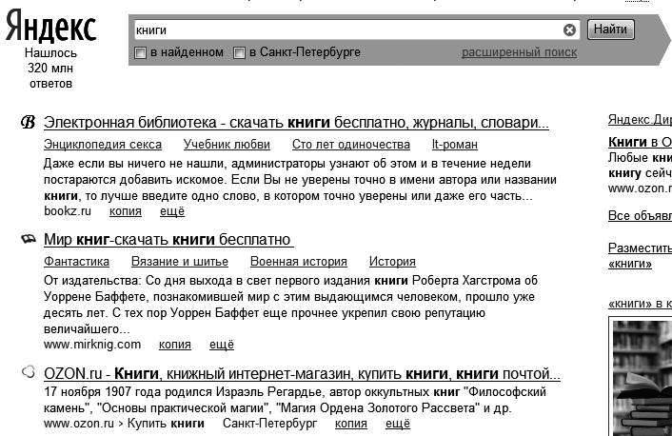Click the mirknig favicon beside second result
The height and width of the screenshot is (436, 672).
pos(29,238)
